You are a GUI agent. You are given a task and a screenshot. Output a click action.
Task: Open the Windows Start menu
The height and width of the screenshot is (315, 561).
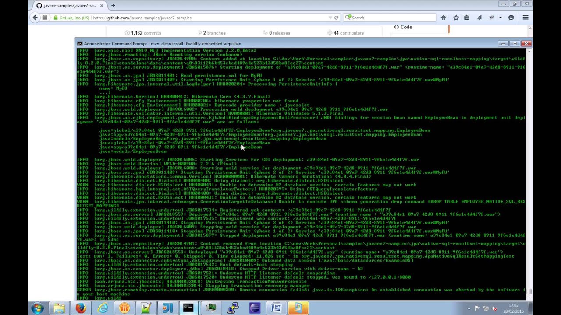point(37,308)
